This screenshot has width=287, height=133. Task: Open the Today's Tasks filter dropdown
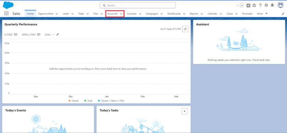(x=184, y=111)
